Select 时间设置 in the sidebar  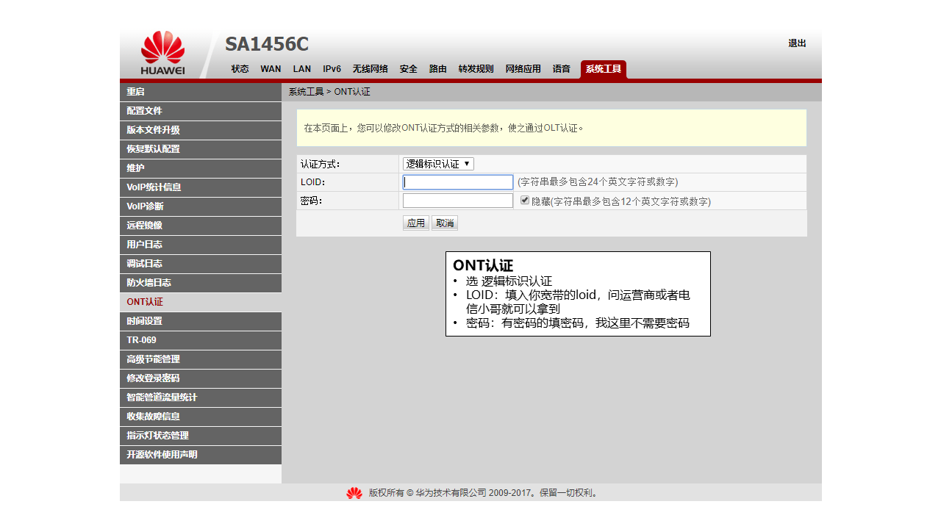[200, 321]
